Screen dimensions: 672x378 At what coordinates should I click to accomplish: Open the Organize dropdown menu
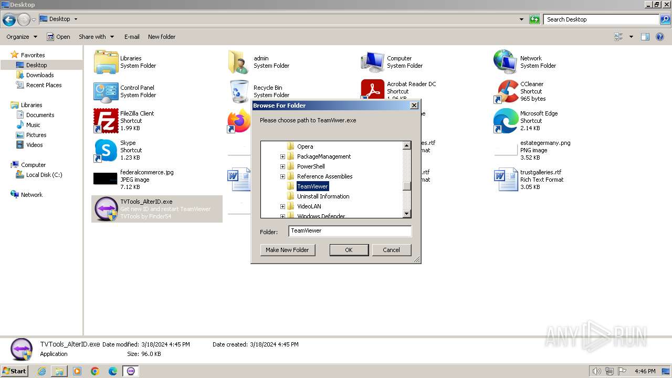click(x=22, y=37)
